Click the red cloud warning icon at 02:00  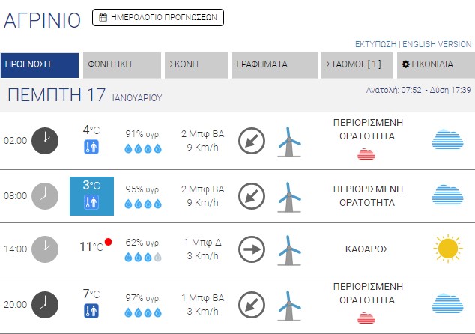coord(366,154)
